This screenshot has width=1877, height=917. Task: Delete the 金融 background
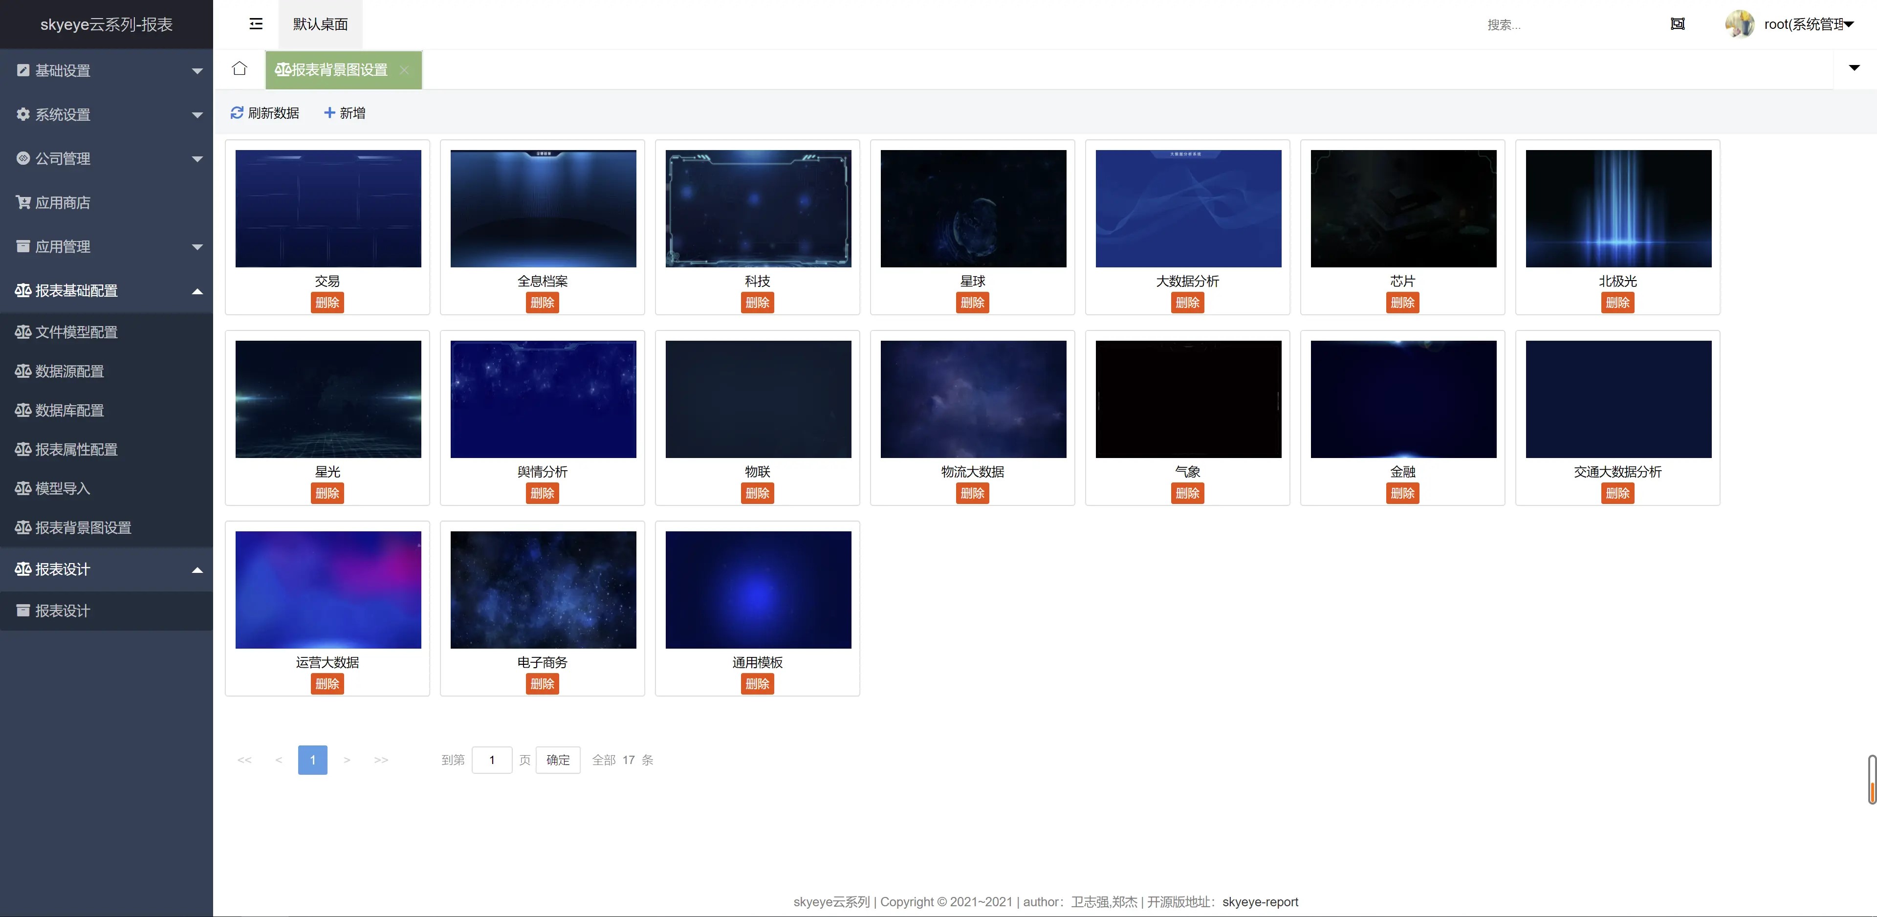tap(1403, 494)
